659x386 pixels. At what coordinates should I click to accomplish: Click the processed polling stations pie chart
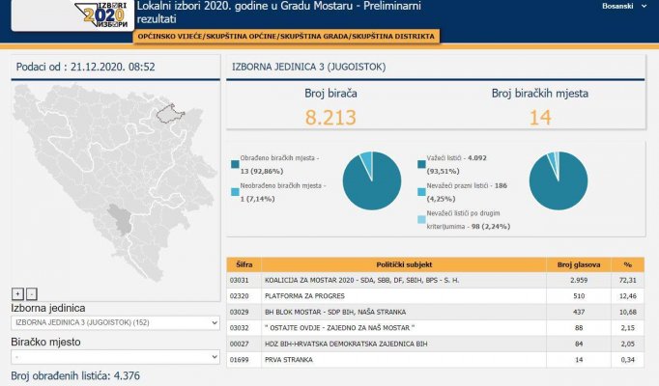pos(372,180)
